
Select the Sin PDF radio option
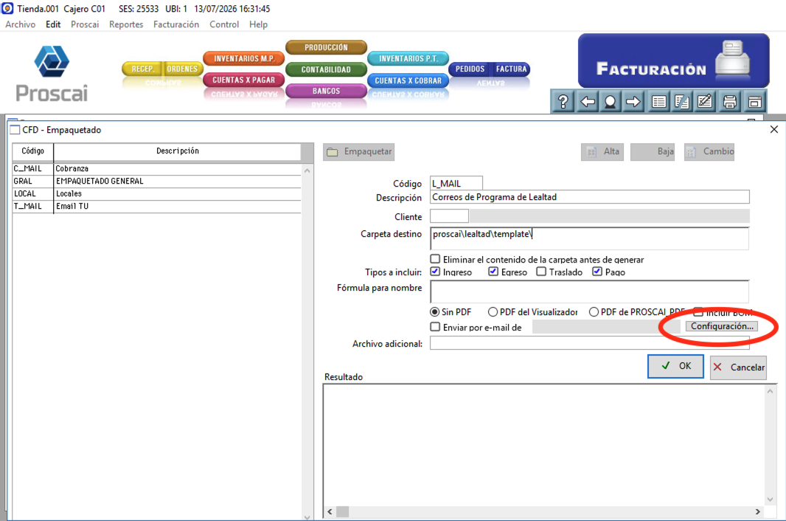click(434, 311)
